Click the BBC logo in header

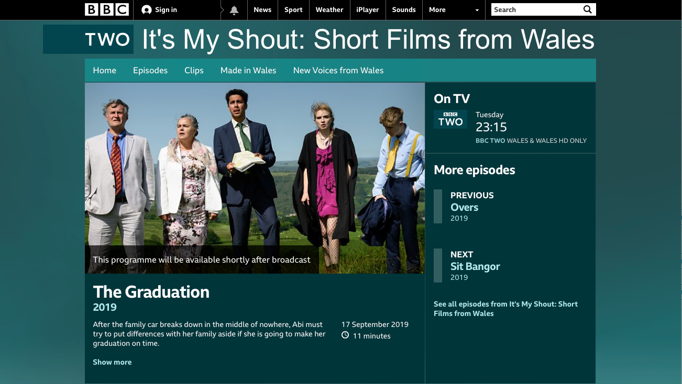point(107,9)
